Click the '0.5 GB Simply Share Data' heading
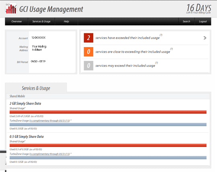This screenshot has height=172, width=217. click(x=27, y=137)
